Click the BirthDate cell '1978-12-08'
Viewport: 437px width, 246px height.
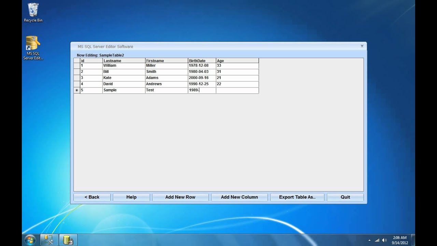click(x=202, y=66)
